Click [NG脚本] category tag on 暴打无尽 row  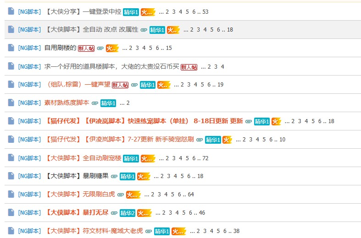pyautogui.click(x=29, y=213)
